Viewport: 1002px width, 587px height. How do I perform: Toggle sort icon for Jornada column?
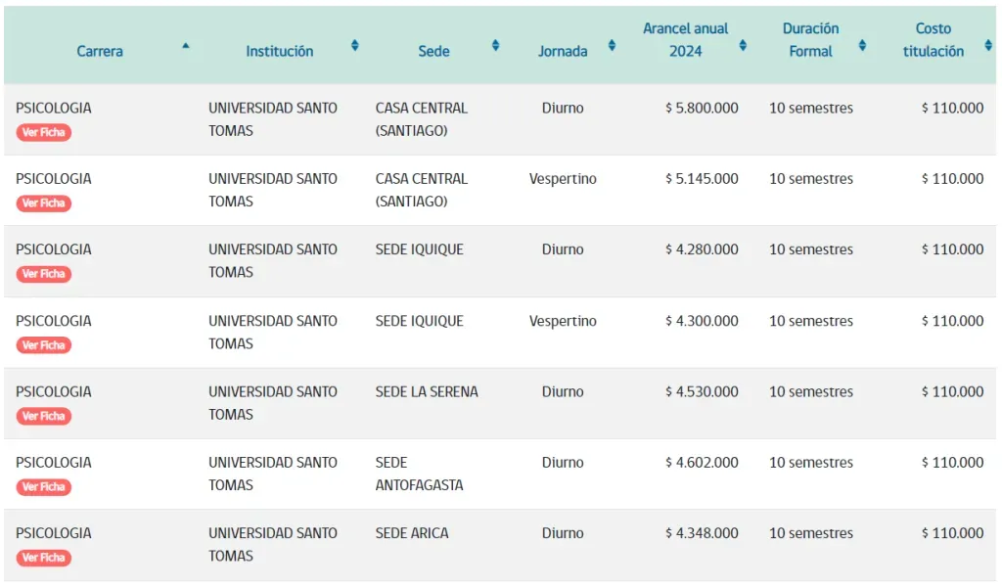click(x=613, y=45)
